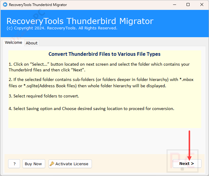Minimize the Thunderbird Migrator window
The height and width of the screenshot is (176, 209).
[x=175, y=5]
